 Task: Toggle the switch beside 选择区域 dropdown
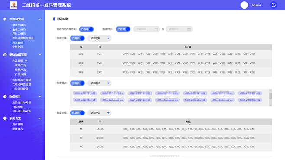point(78,38)
